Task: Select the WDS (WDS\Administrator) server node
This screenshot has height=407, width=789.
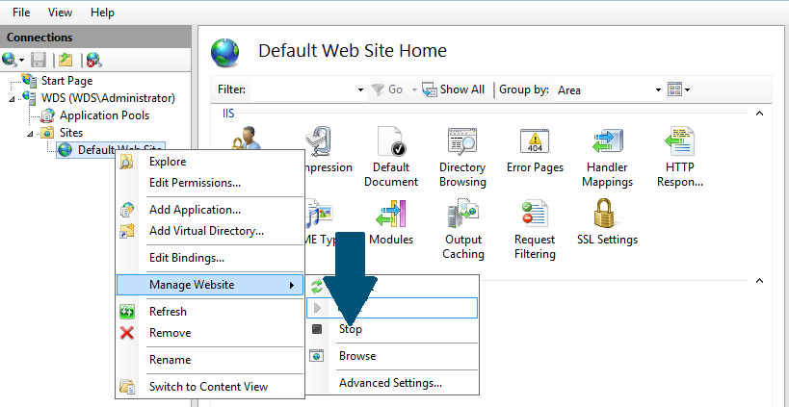Action: [108, 98]
